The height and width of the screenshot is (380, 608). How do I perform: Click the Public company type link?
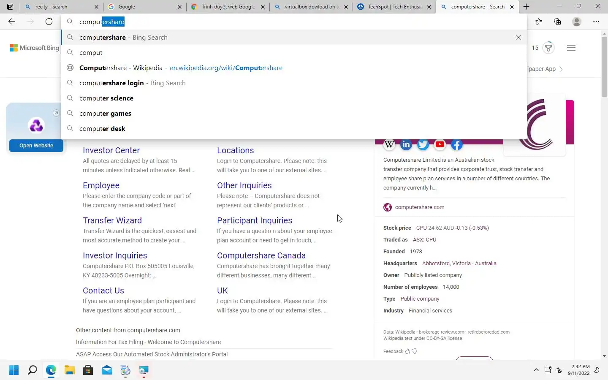[x=420, y=299]
